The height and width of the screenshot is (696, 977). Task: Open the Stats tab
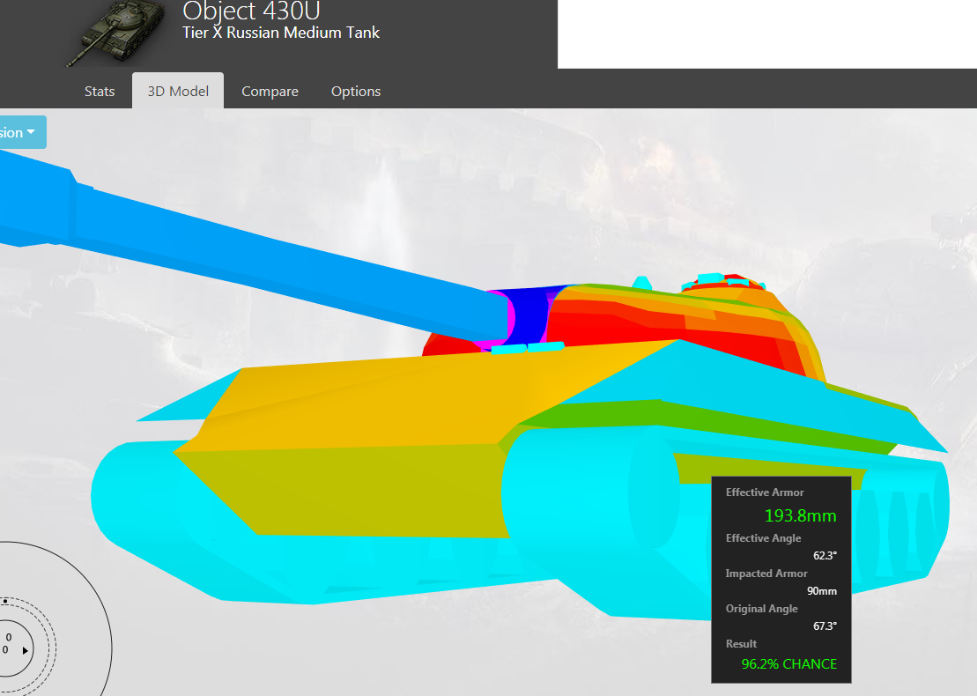coord(100,92)
